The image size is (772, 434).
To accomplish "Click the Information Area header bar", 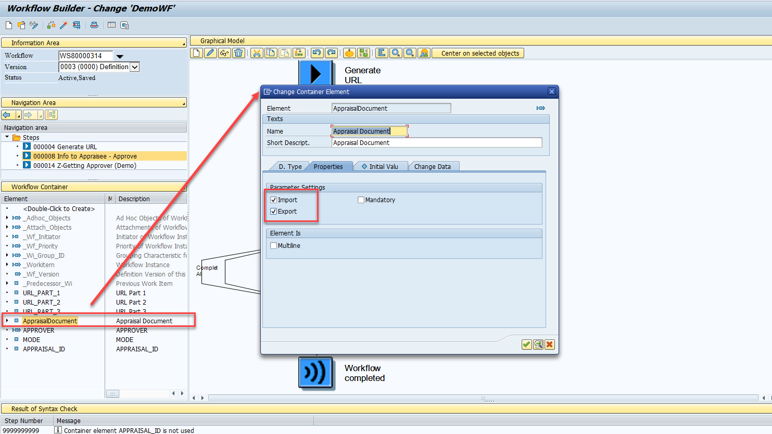I will (x=94, y=43).
